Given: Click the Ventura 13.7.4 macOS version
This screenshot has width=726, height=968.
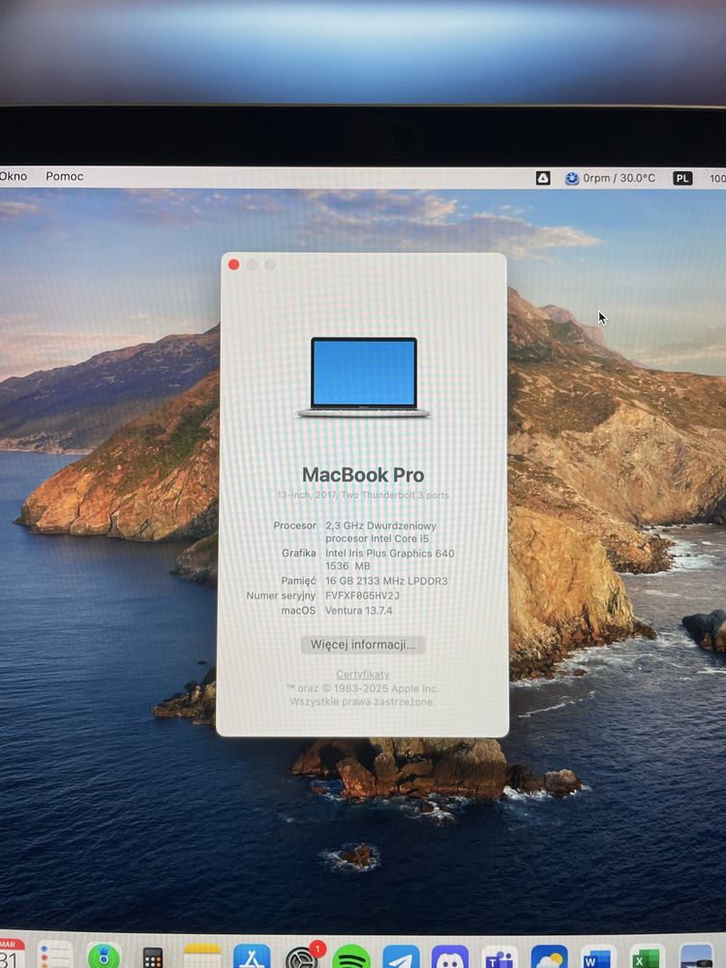Looking at the screenshot, I should coord(359,611).
